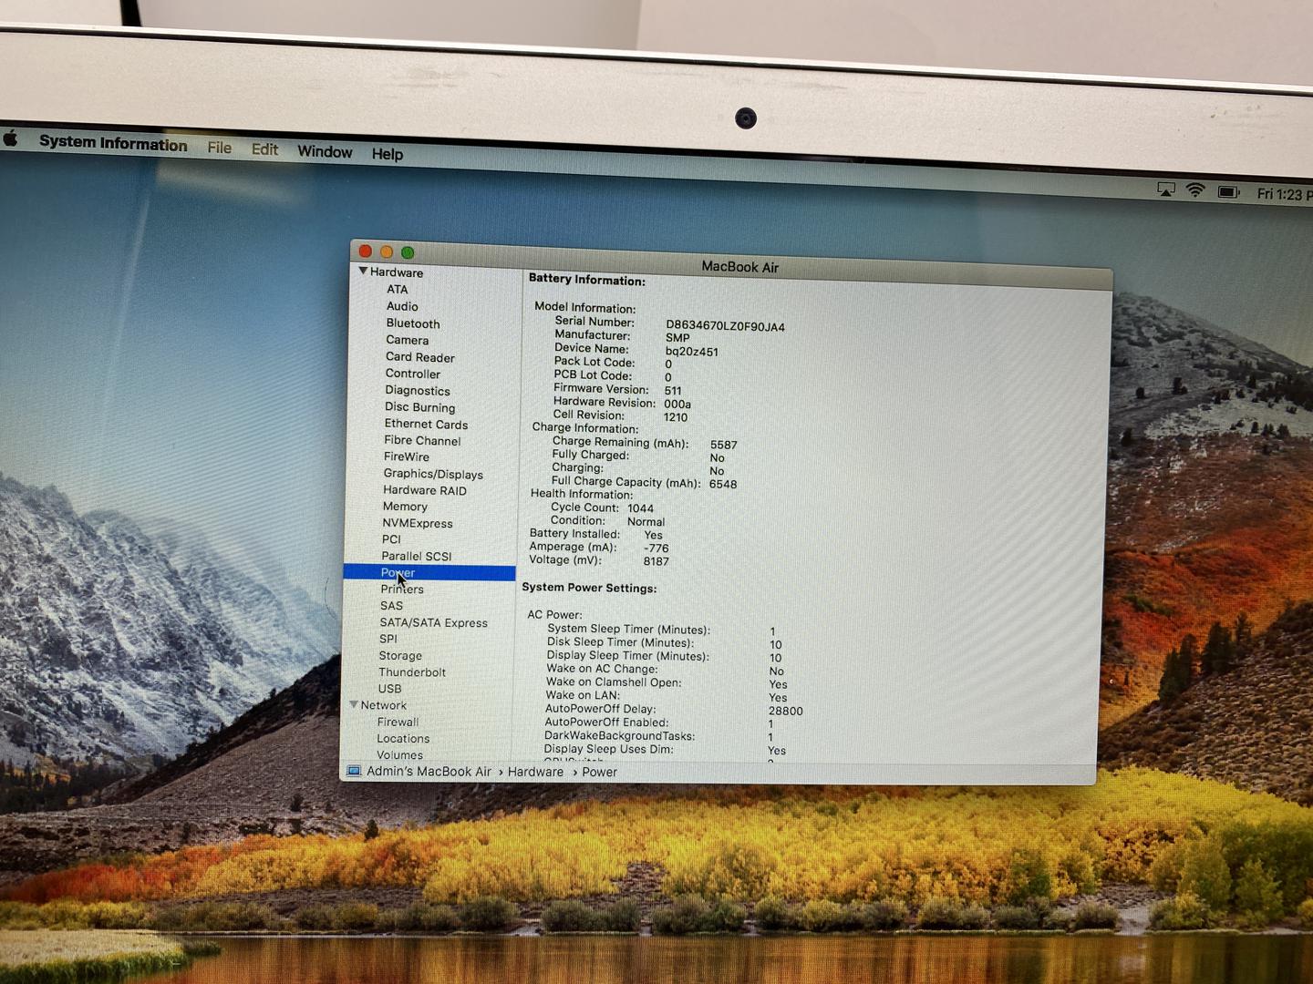The height and width of the screenshot is (984, 1313).
Task: Select Firewall under Network
Action: click(398, 722)
